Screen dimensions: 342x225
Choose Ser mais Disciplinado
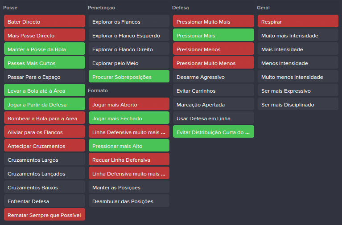click(x=298, y=104)
